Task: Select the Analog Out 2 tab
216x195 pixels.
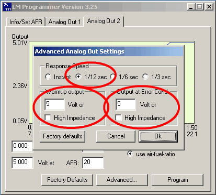Action: [104, 21]
